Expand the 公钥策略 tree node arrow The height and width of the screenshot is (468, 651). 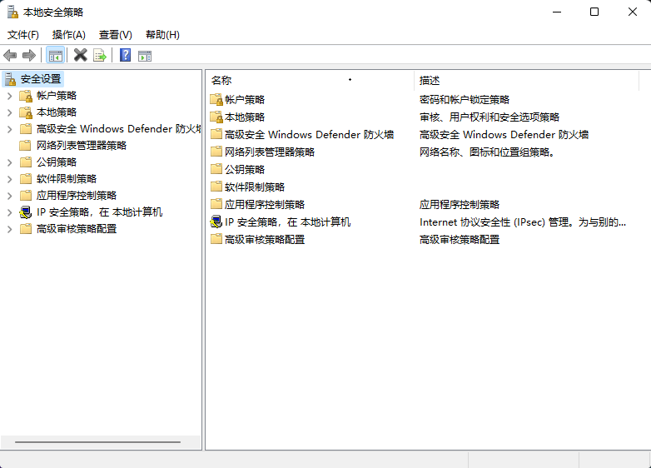click(9, 162)
